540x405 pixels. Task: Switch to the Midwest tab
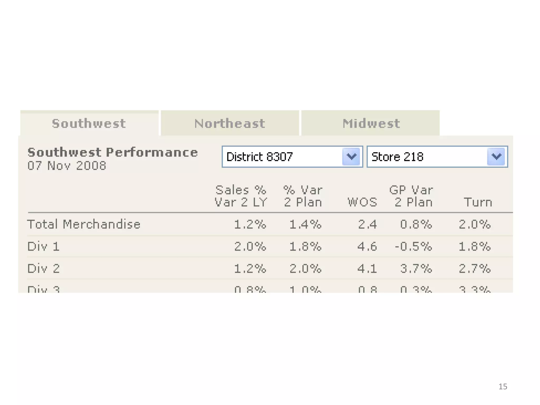[371, 123]
